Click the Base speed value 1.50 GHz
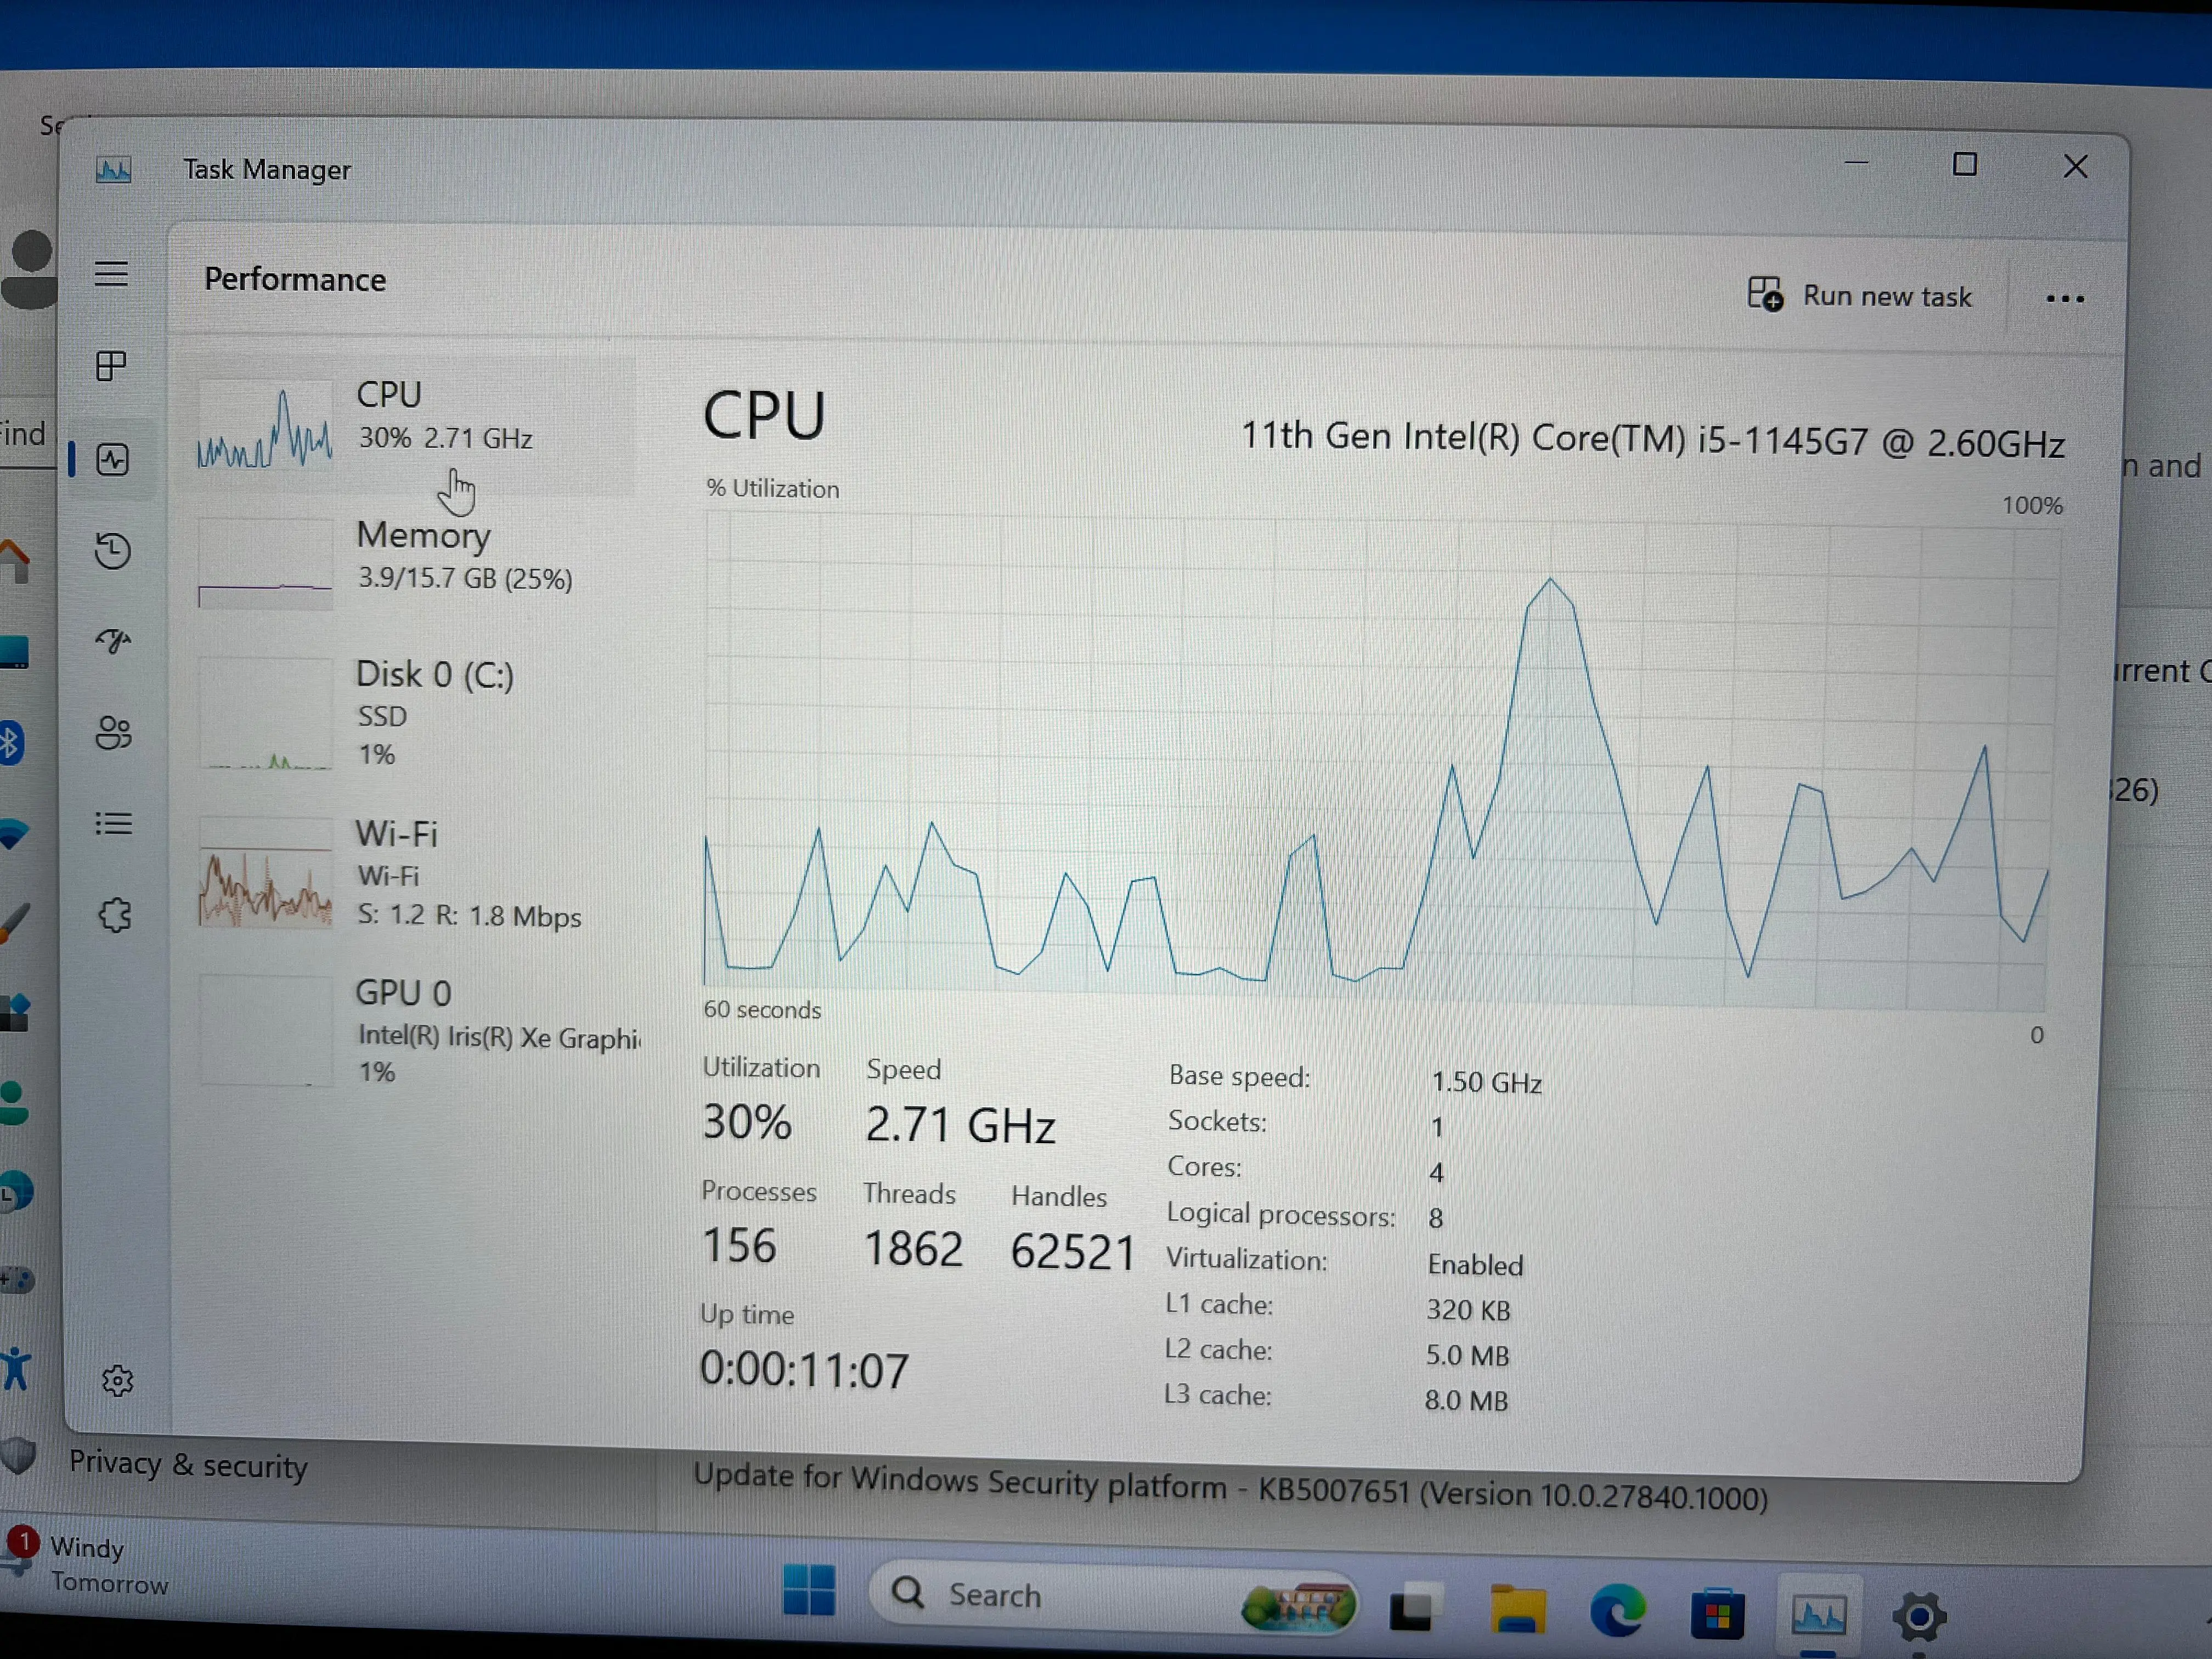2212x1659 pixels. point(1486,1082)
